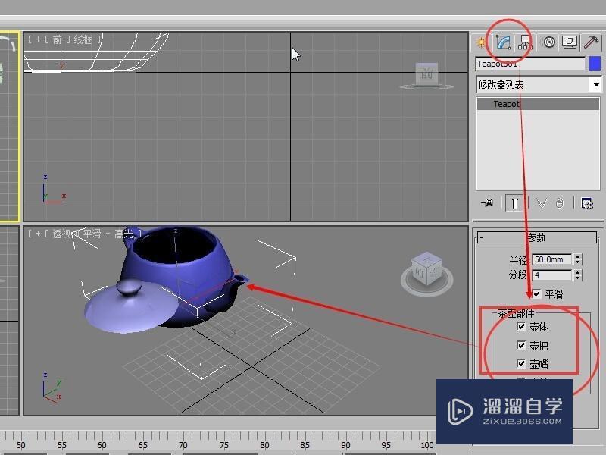Viewport: 606px width, 455px height.
Task: Open the Create panel
Action: (480, 42)
